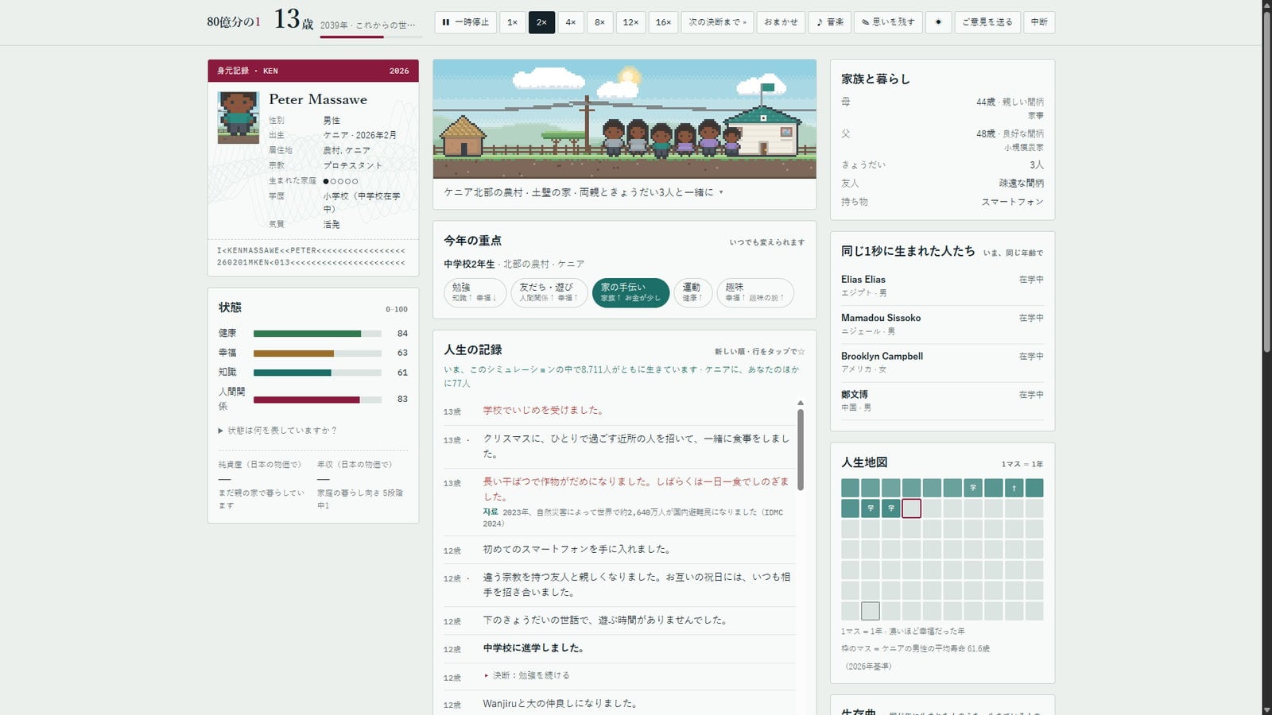Set speed to 1×
Viewport: 1272px width, 715px height.
tap(512, 22)
